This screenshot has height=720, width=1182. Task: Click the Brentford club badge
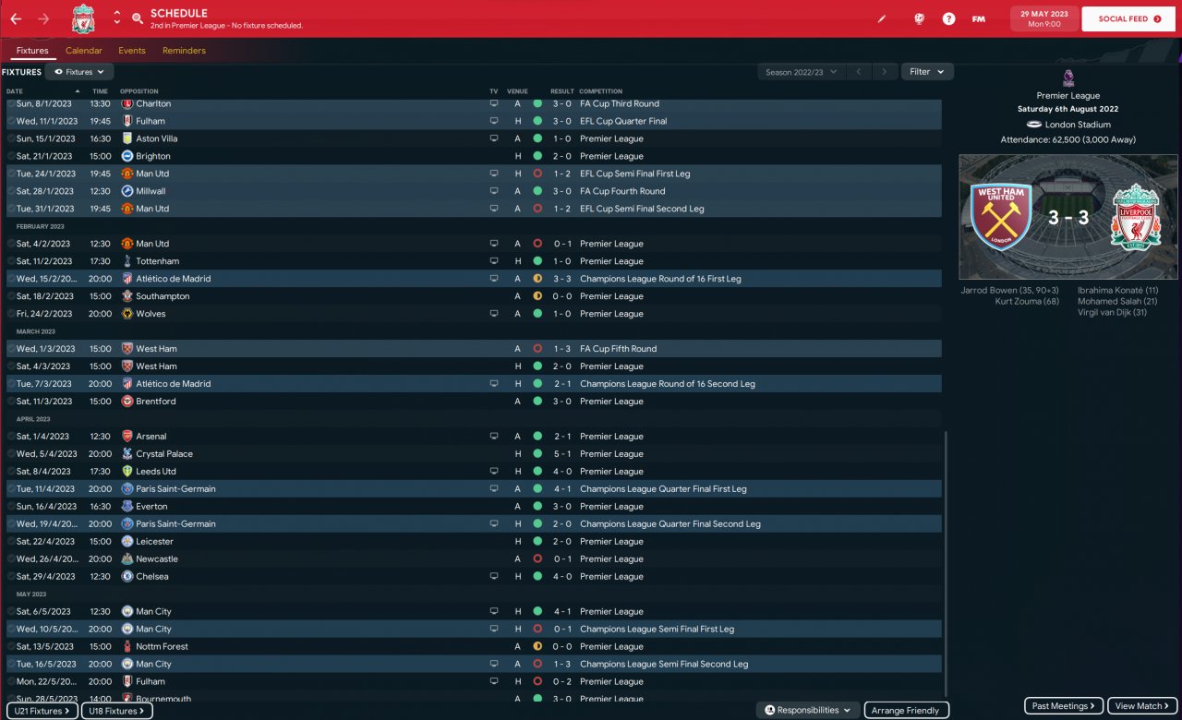[127, 402]
